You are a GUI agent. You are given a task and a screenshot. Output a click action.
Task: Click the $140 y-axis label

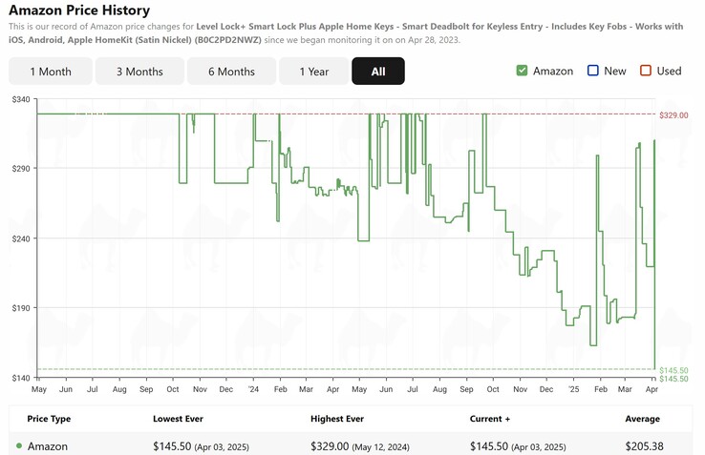coord(21,378)
